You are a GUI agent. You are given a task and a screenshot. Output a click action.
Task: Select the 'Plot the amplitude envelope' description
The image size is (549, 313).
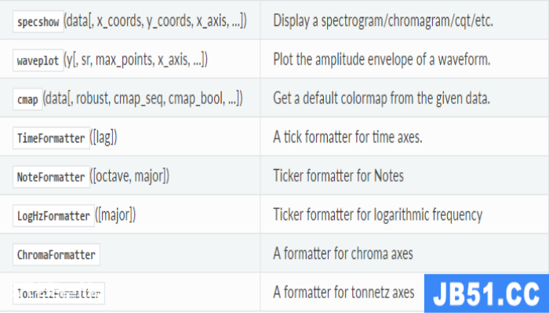point(382,59)
